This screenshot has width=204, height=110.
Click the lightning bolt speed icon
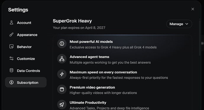(x=62, y=74)
